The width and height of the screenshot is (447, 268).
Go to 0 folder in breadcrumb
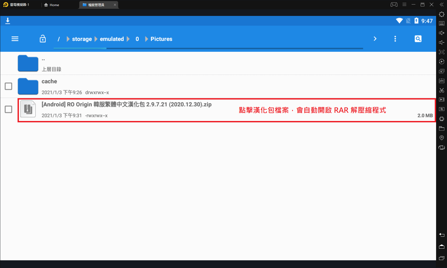pyautogui.click(x=137, y=39)
